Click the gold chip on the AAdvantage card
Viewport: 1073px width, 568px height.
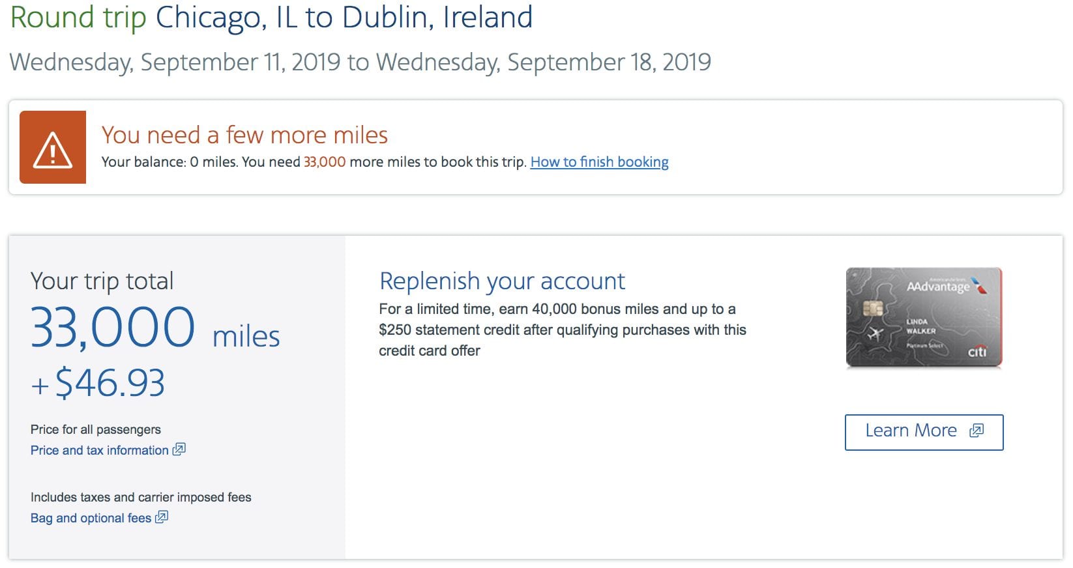click(x=873, y=308)
